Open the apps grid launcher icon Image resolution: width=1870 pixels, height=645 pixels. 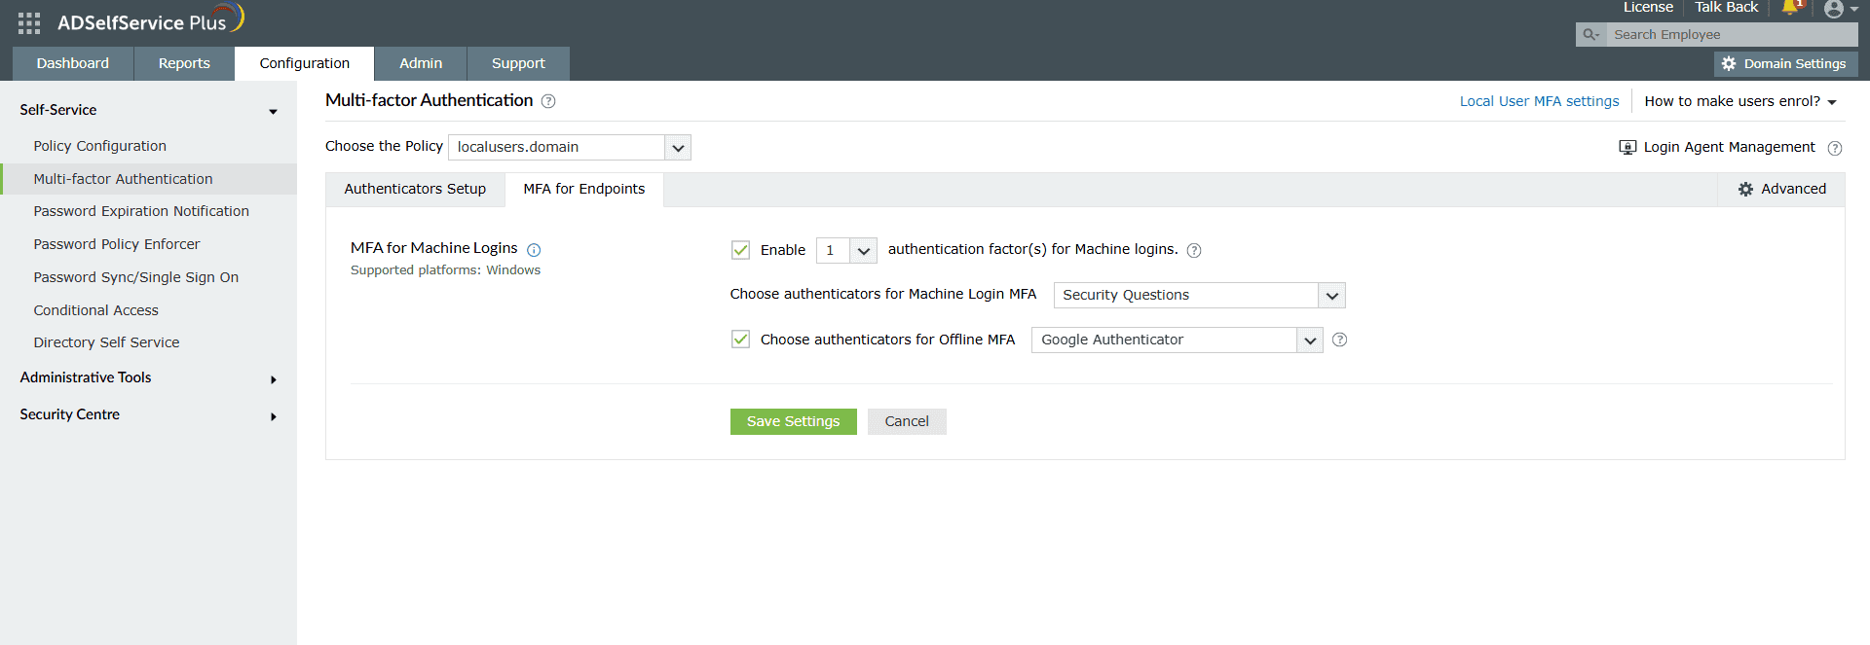click(x=29, y=23)
